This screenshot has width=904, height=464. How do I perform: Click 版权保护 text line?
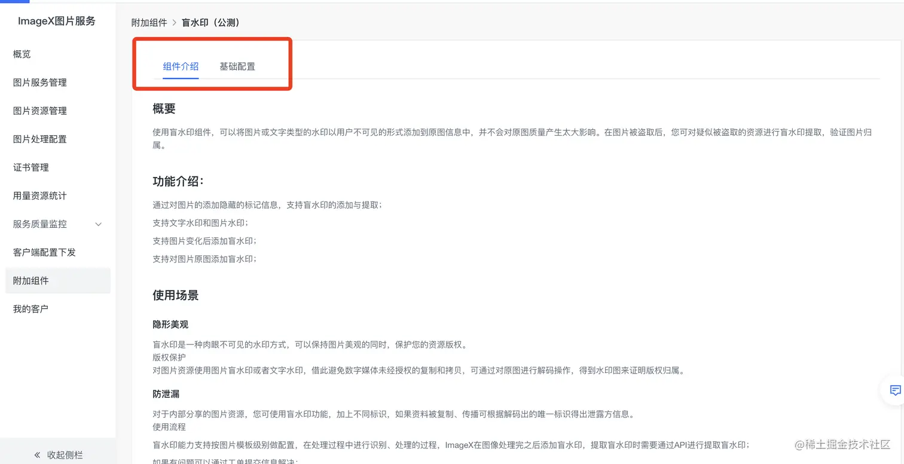pyautogui.click(x=169, y=357)
